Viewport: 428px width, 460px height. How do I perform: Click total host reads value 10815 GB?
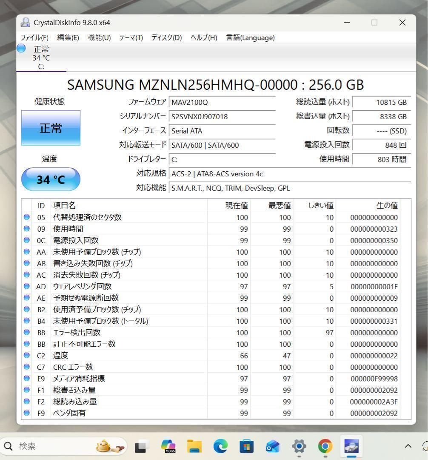(382, 102)
